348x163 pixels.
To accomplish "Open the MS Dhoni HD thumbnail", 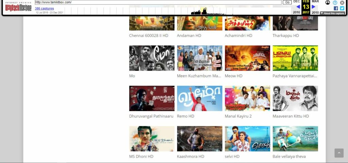I will pyautogui.click(x=152, y=139).
